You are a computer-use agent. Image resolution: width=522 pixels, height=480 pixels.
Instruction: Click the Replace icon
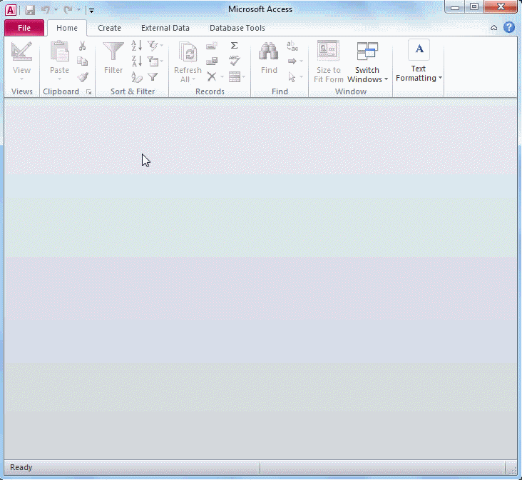click(292, 46)
